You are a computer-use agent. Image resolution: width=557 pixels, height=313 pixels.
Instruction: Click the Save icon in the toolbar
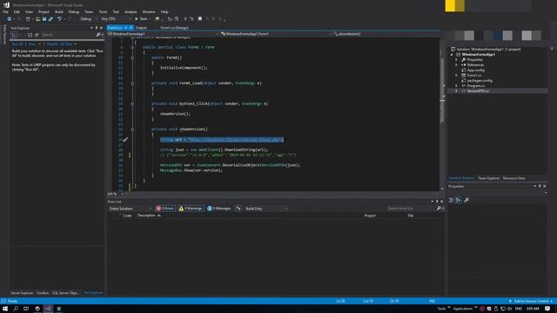click(44, 19)
